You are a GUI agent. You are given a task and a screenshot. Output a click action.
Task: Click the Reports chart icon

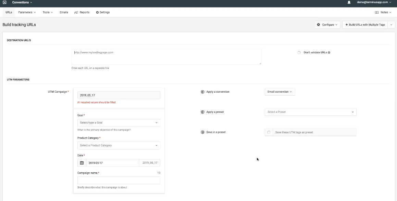[76, 12]
